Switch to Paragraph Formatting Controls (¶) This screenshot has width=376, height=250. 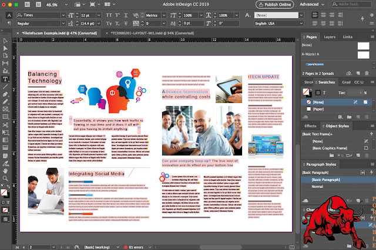pyautogui.click(x=9, y=23)
